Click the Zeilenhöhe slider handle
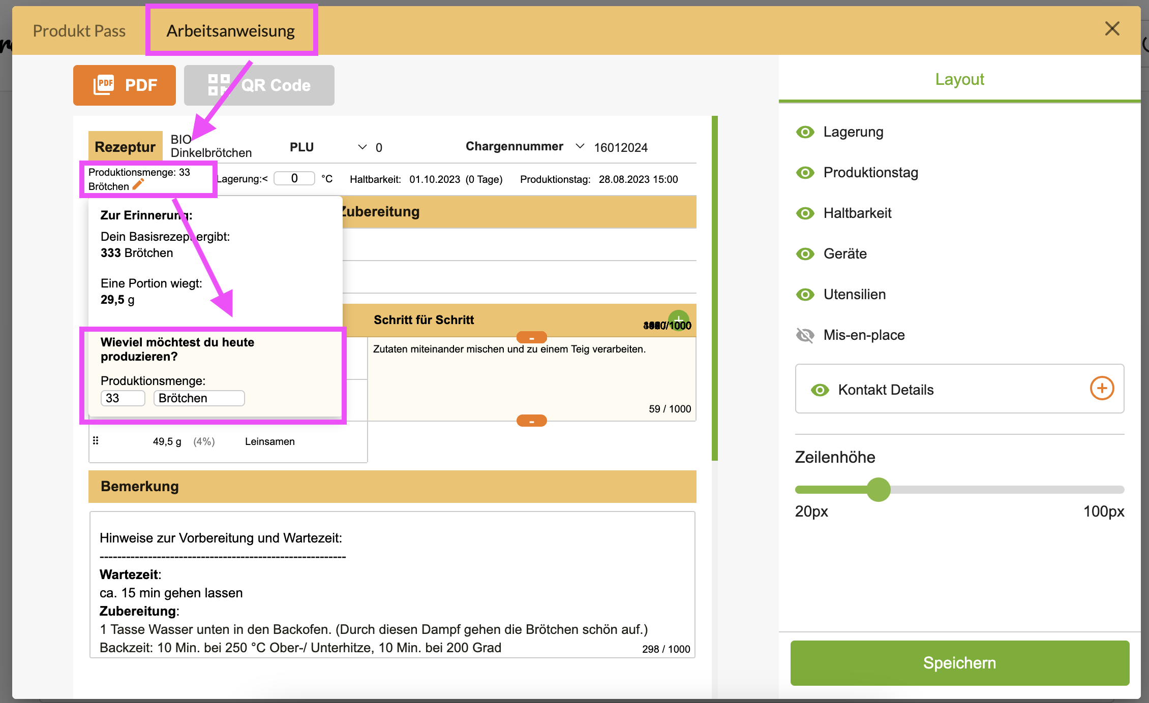 879,490
